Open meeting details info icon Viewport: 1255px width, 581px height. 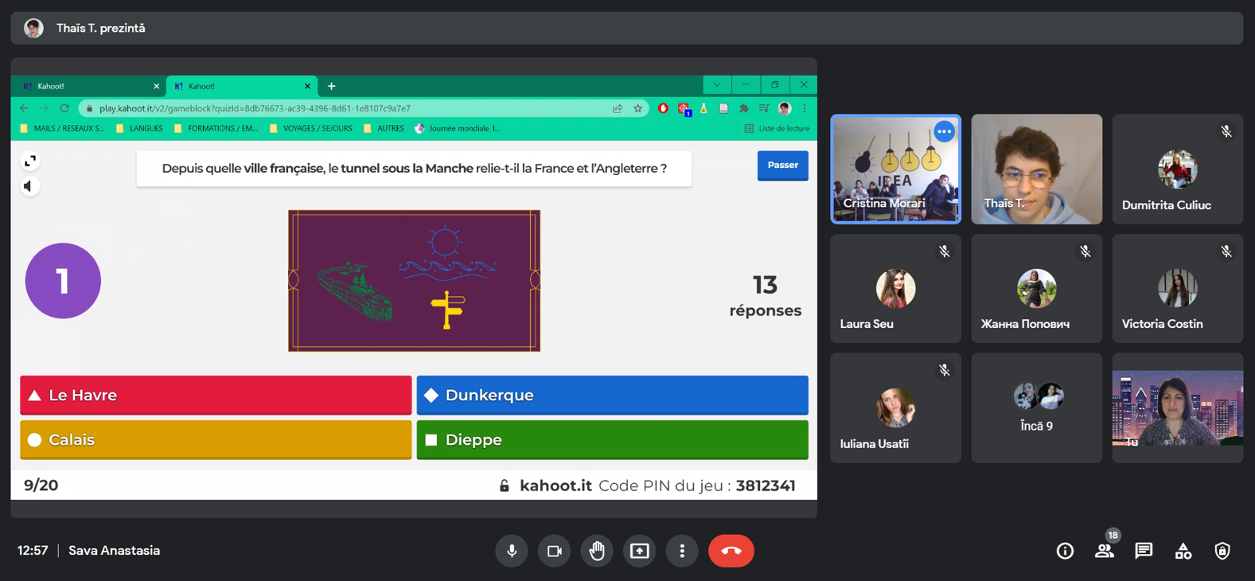(1065, 551)
